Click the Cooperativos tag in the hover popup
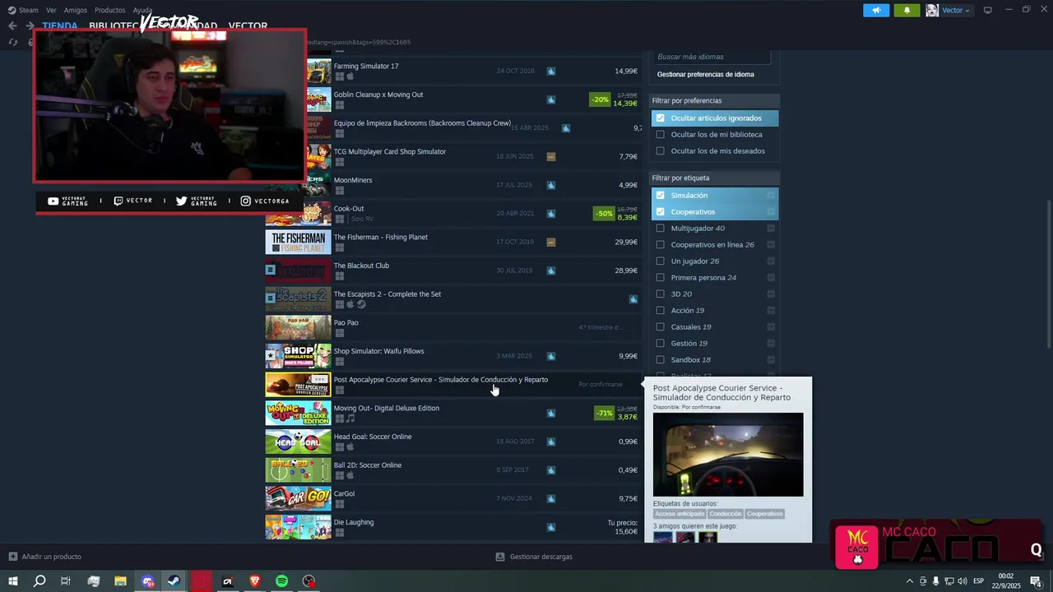 (x=765, y=514)
